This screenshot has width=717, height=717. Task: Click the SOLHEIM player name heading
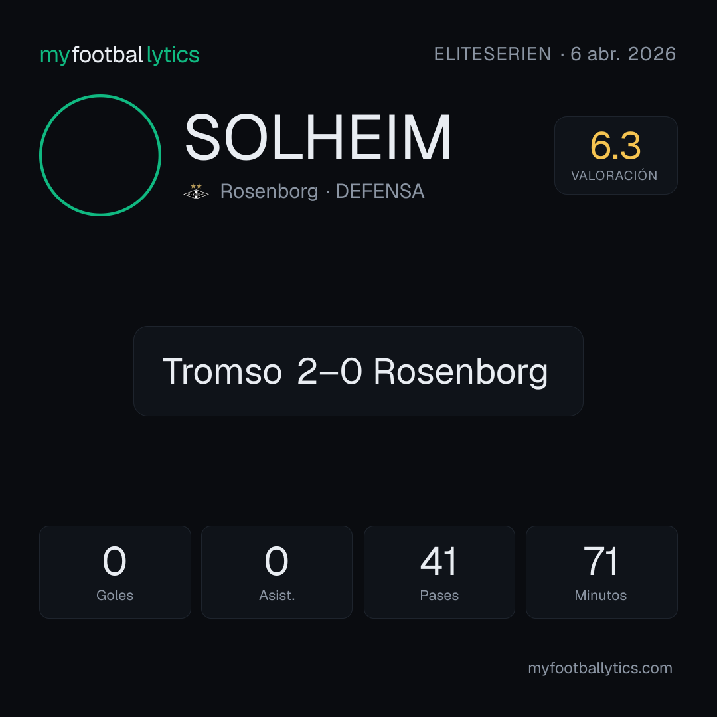[x=317, y=137]
